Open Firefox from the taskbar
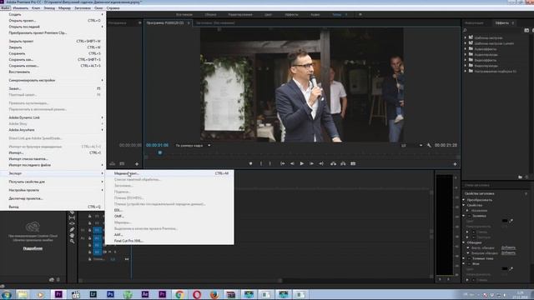This screenshot has height=300, width=534. pyautogui.click(x=214, y=294)
